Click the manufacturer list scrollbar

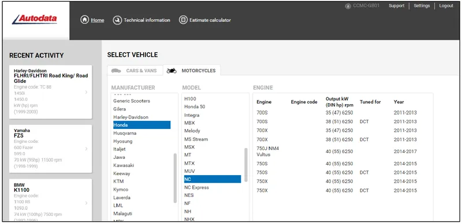[x=175, y=178]
